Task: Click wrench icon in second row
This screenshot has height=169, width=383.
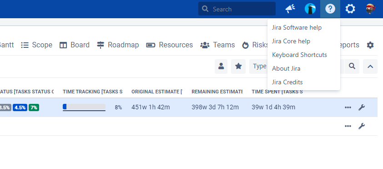Action: coord(362,126)
